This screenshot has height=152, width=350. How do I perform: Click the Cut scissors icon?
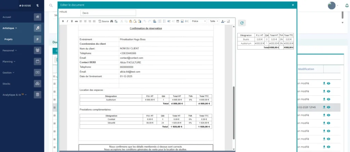coord(122,21)
